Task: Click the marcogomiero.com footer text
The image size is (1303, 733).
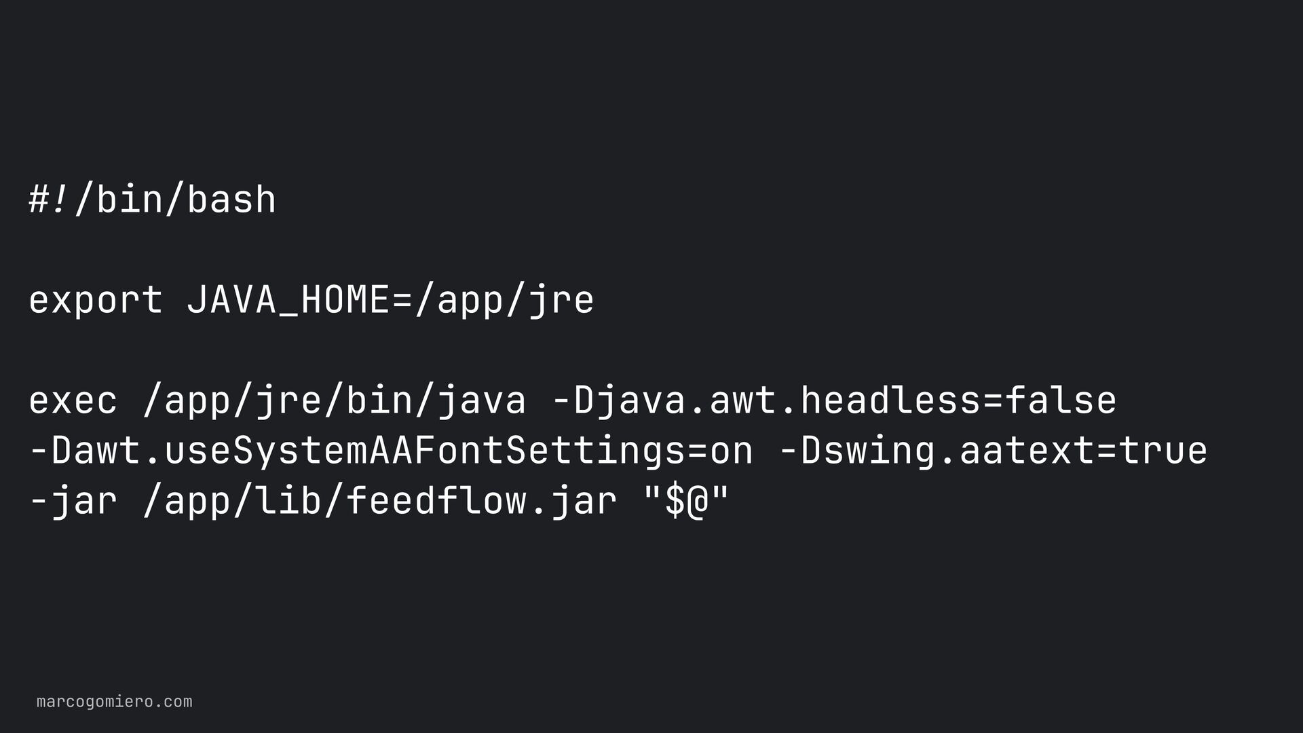Action: click(x=114, y=702)
